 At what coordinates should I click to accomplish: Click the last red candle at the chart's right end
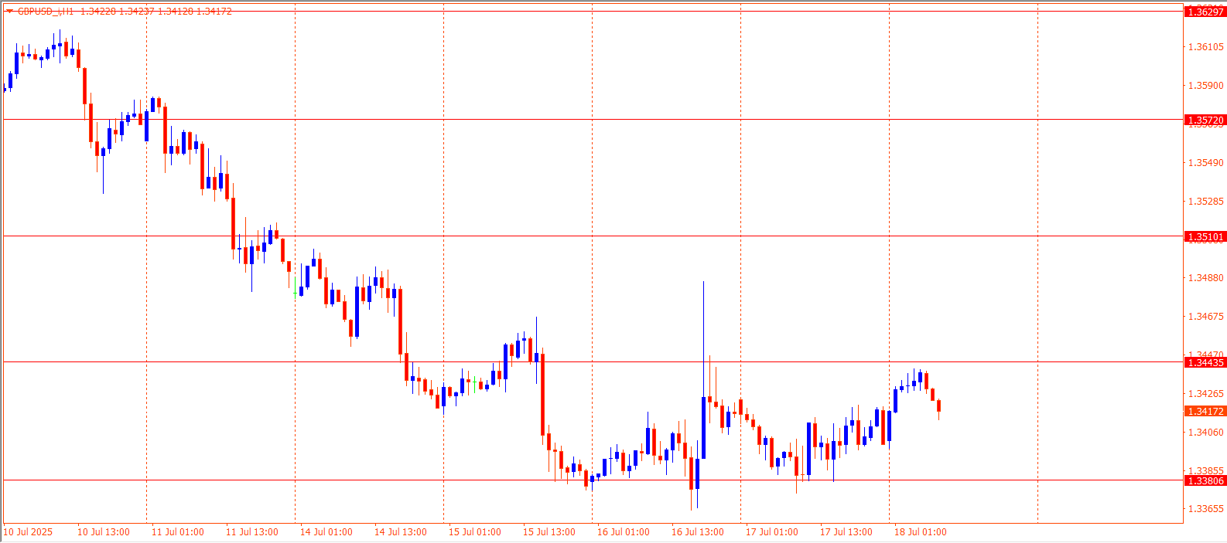938,406
